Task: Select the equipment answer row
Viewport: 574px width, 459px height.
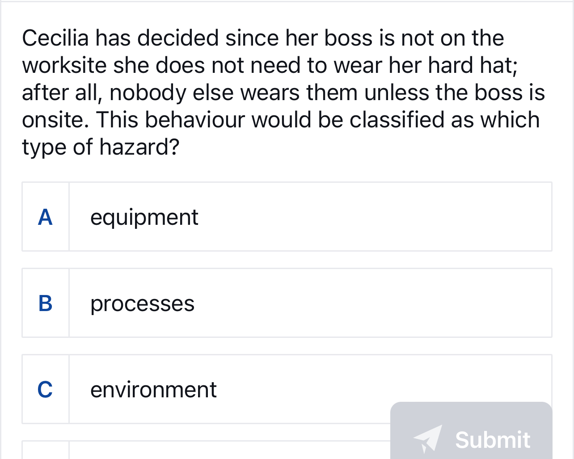Action: pos(286,216)
